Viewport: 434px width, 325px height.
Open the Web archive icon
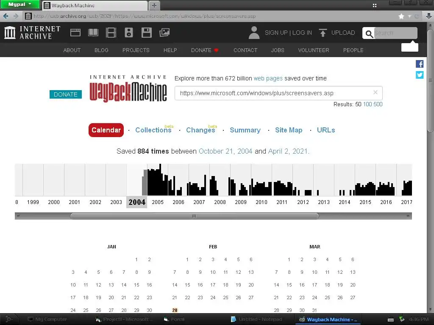[x=75, y=33]
